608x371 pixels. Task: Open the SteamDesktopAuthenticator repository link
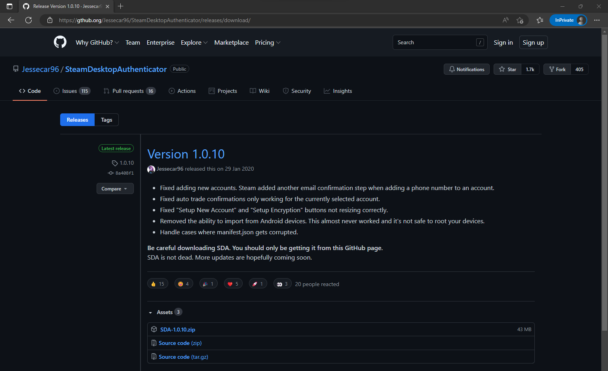[116, 69]
